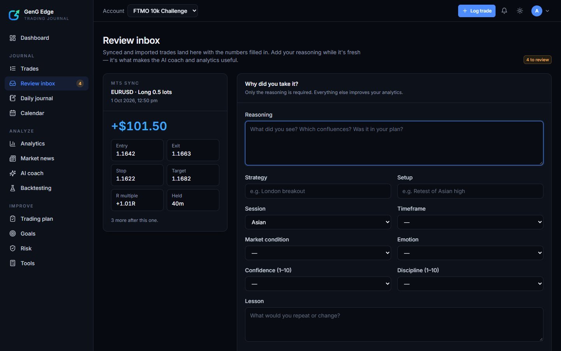
Task: Navigate to Analytics page
Action: [x=46, y=144]
